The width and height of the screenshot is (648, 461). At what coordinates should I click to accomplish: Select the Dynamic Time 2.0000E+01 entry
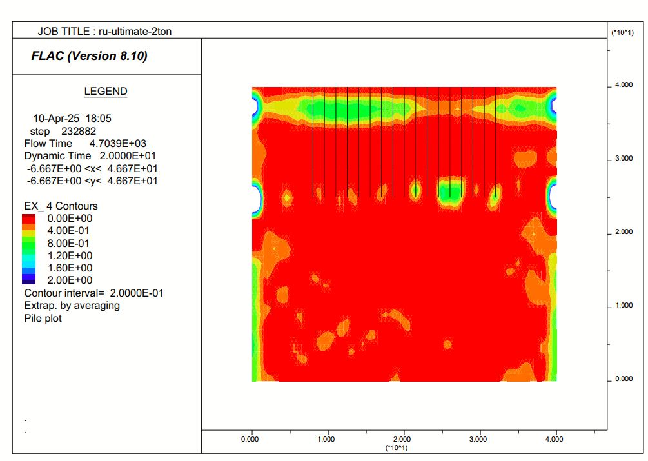90,156
